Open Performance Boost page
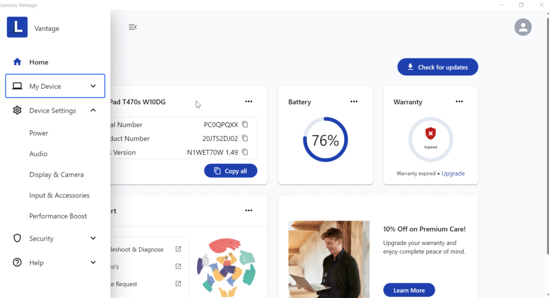 pyautogui.click(x=58, y=216)
